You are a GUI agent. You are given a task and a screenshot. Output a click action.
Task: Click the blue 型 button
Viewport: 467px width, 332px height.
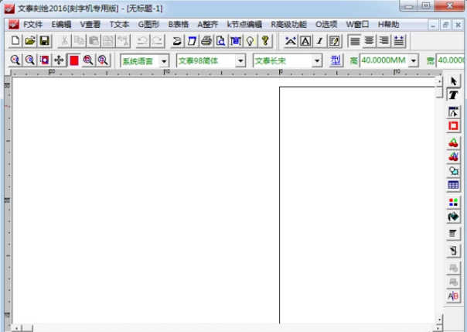(336, 61)
